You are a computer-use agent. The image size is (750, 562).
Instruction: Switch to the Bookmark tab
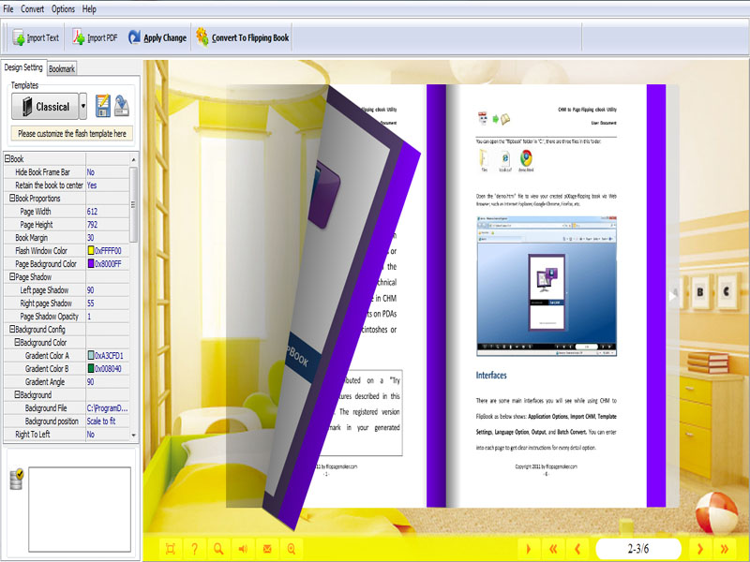(x=62, y=68)
